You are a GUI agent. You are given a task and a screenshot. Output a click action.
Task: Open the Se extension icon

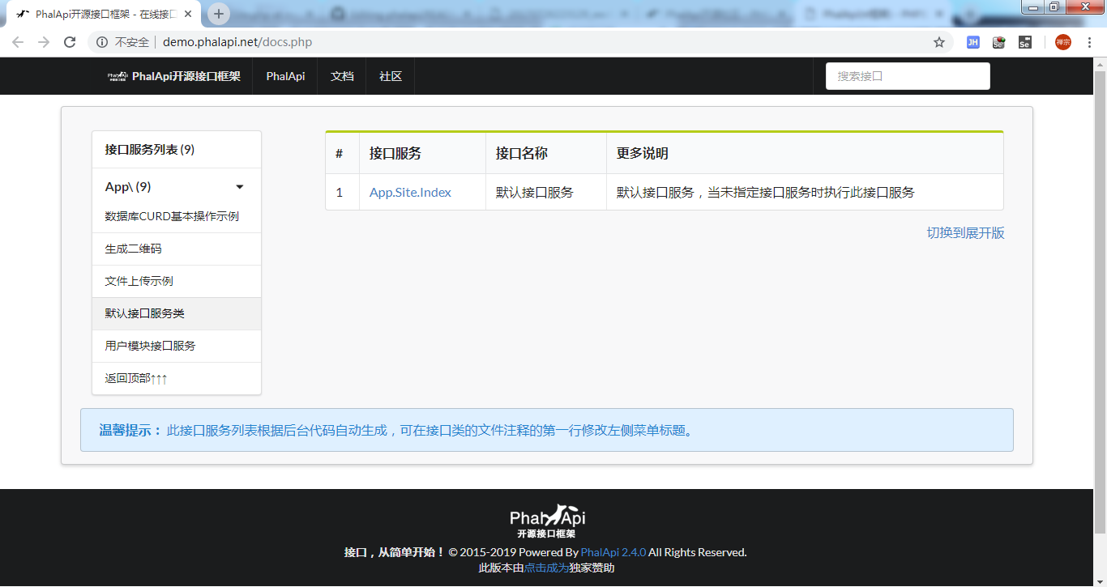coord(1024,42)
